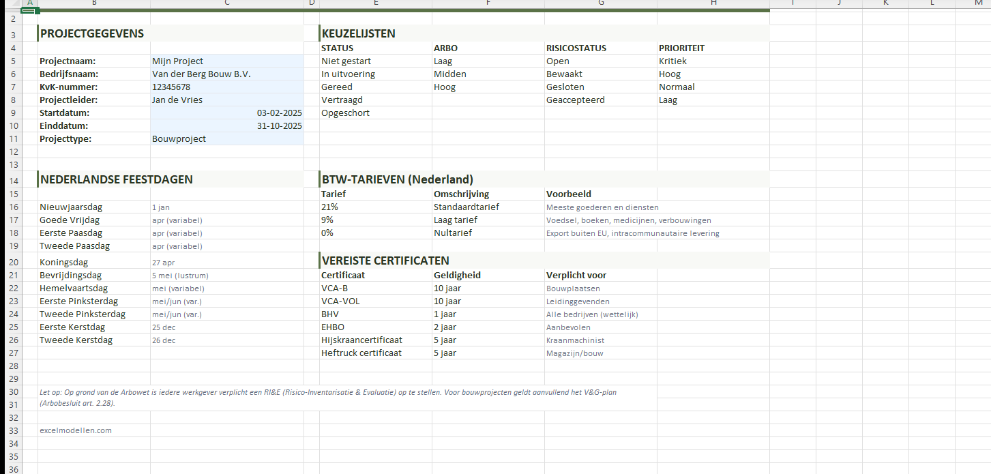
Task: Click the 'NEDERLANDSE FEESTDAGEN' section heading
Action: [117, 180]
